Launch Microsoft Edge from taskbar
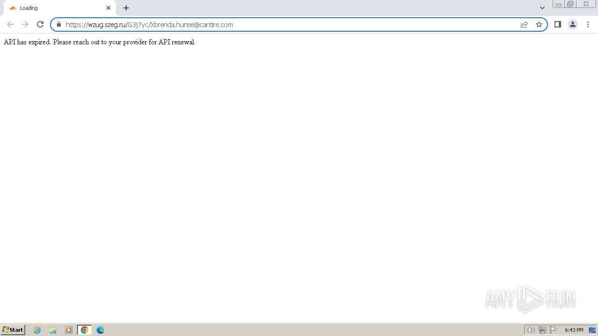 coord(100,330)
